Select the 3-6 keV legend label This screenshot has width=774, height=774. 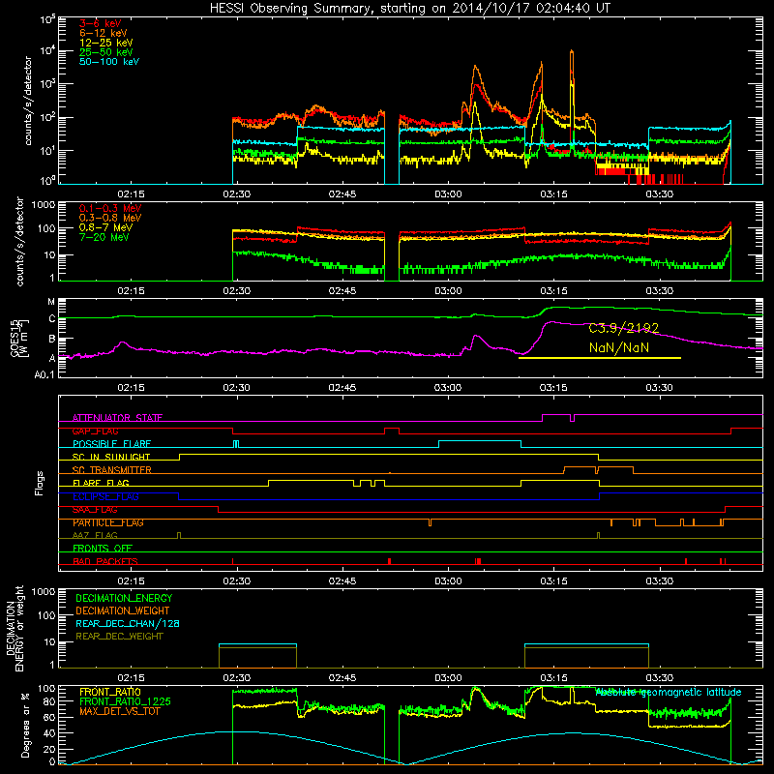(101, 23)
